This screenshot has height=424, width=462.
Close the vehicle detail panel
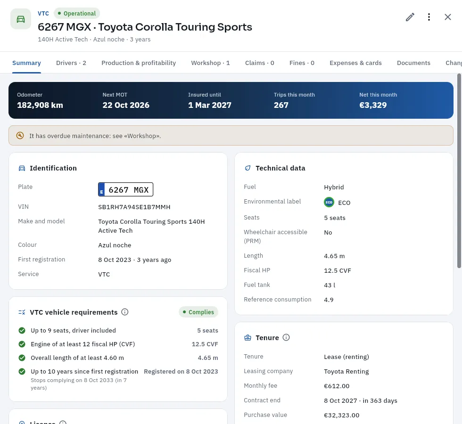point(447,17)
